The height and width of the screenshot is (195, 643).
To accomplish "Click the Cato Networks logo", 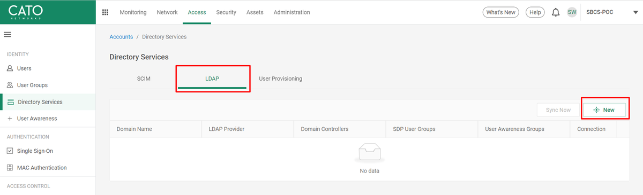I will coord(26,11).
